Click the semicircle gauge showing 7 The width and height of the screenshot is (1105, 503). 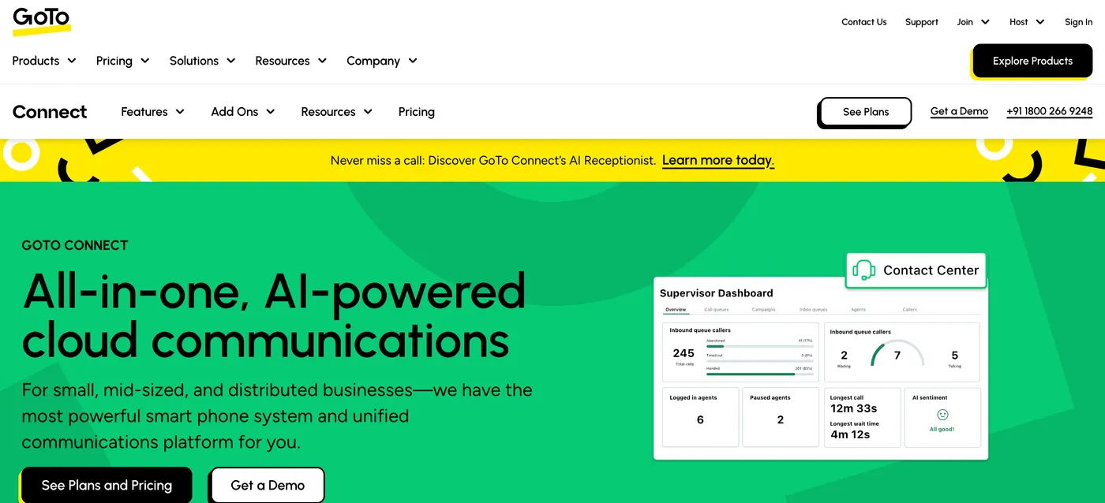coord(897,353)
